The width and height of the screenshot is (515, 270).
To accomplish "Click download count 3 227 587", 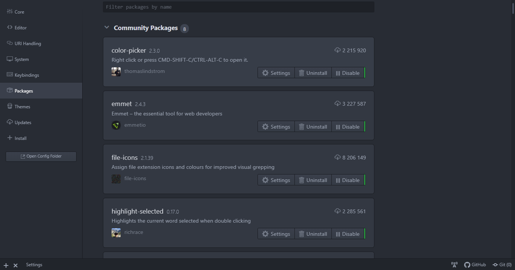I will point(354,104).
